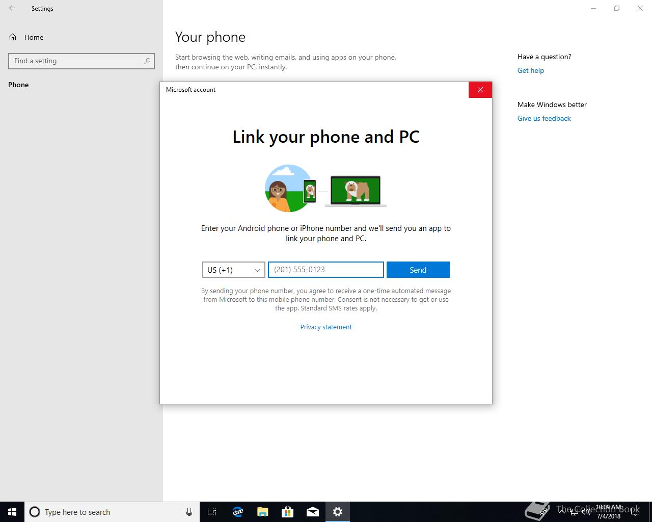Open the Windows Start menu
Viewport: 652px width, 522px height.
point(12,512)
